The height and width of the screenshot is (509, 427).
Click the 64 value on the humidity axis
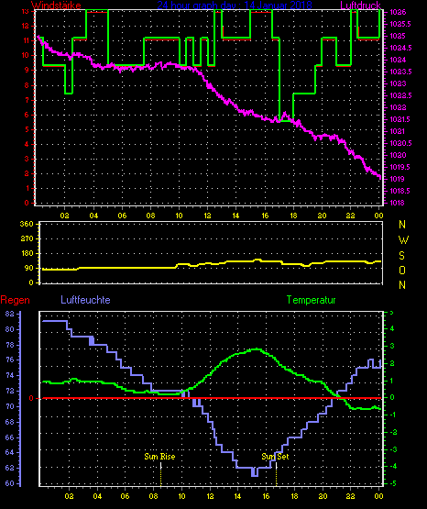pyautogui.click(x=10, y=452)
